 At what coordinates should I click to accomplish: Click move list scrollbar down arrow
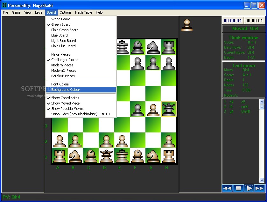[262, 180]
